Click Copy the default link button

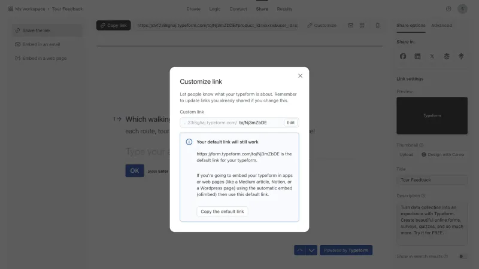(222, 212)
